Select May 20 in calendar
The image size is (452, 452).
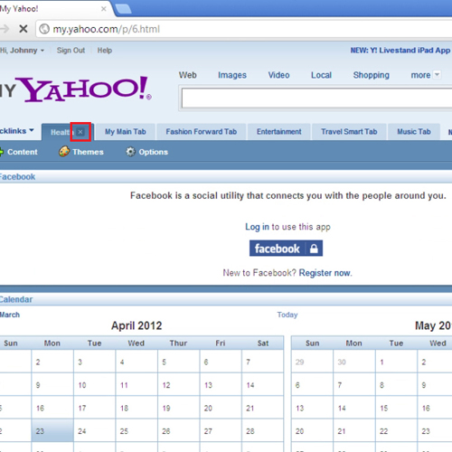click(x=312, y=430)
